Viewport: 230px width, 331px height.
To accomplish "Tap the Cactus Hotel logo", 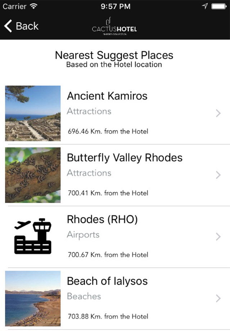I will (114, 27).
